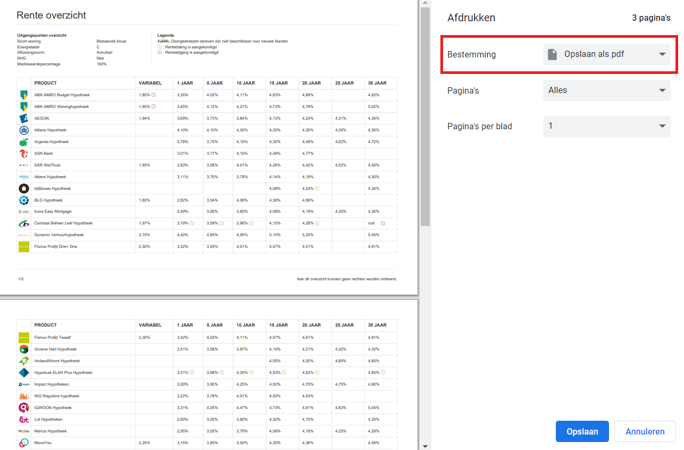Click the Opslaan button
The height and width of the screenshot is (450, 684).
[582, 431]
